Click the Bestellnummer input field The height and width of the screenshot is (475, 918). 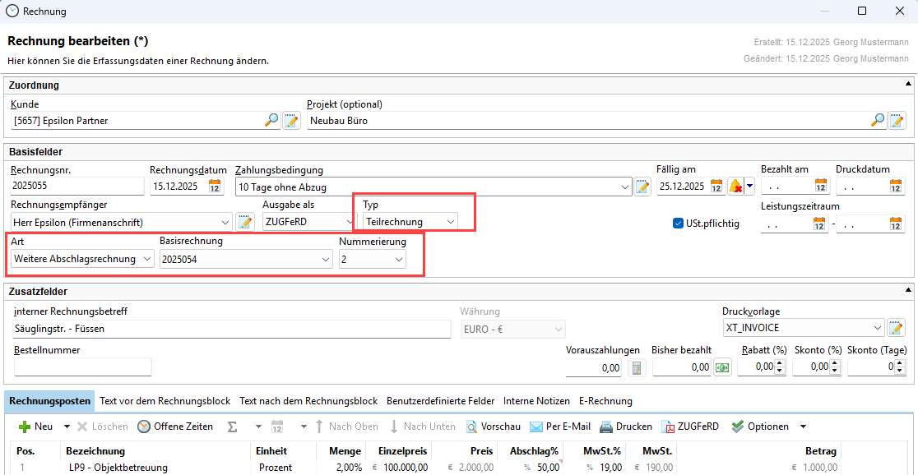[82, 367]
